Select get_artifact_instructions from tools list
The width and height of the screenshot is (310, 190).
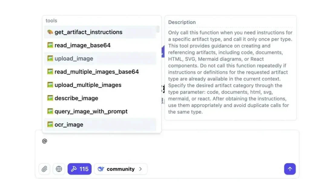pyautogui.click(x=88, y=32)
